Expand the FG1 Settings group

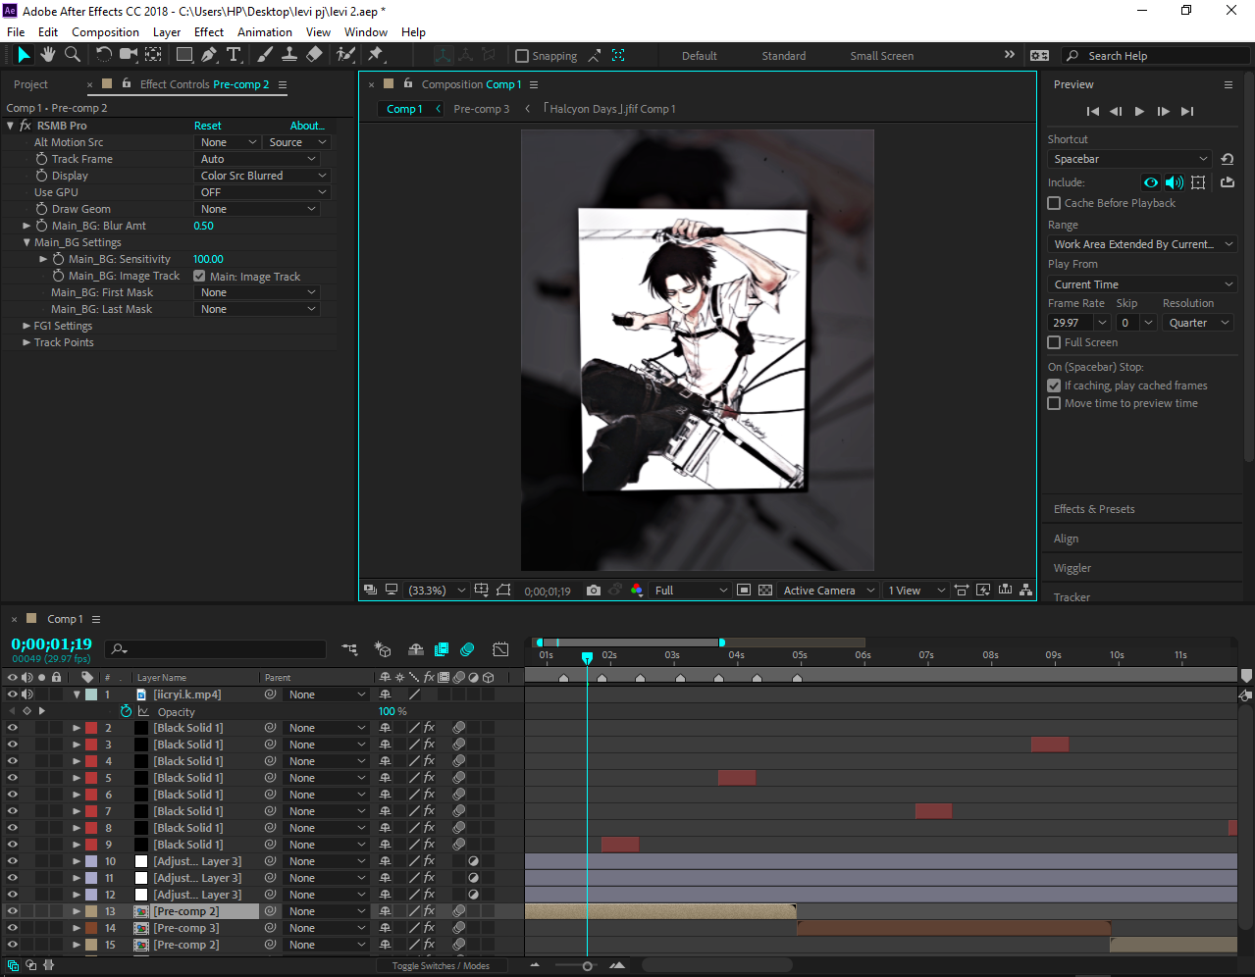tap(26, 326)
